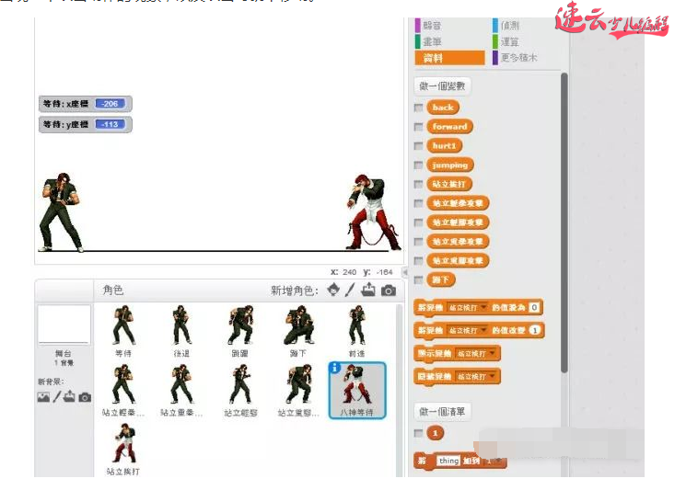698x490 pixels.
Task: Expand variable dropdown in 顯示變數 block
Action: tap(478, 353)
